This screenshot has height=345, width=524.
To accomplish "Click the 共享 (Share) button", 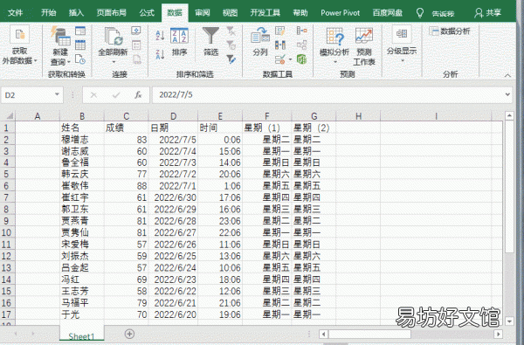I will click(x=487, y=13).
